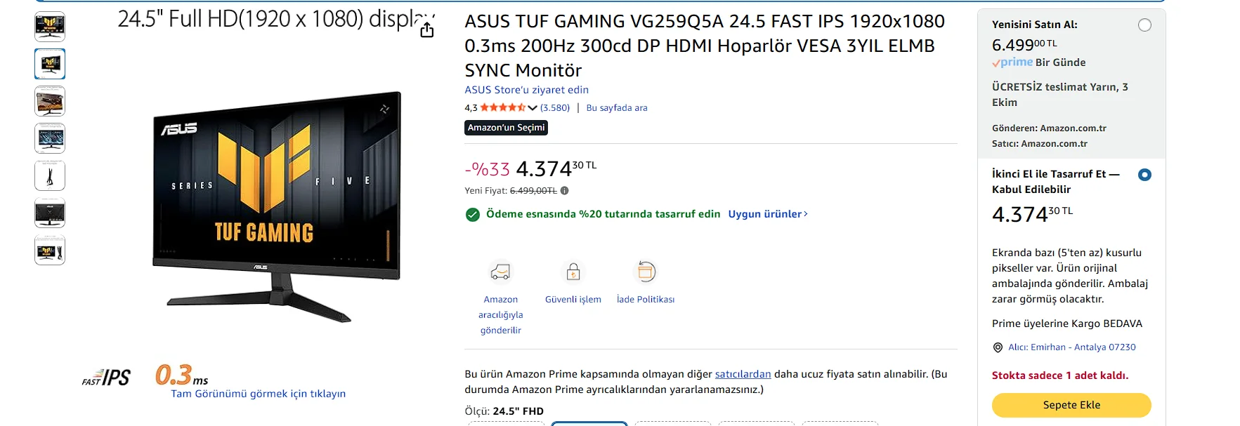Click Bu sayfada ara link
The image size is (1240, 426).
pos(617,108)
